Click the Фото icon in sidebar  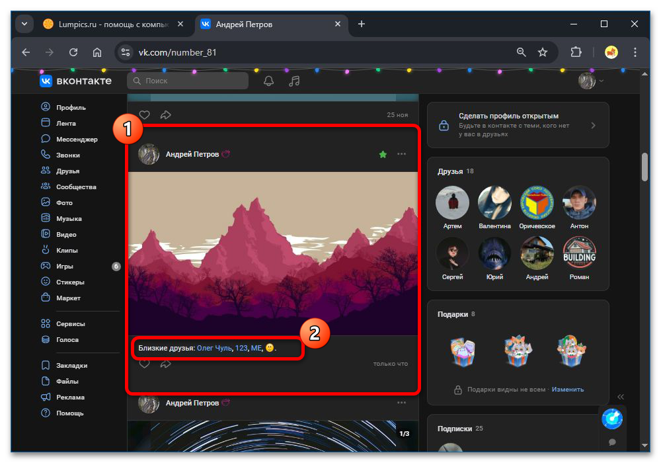coord(46,202)
